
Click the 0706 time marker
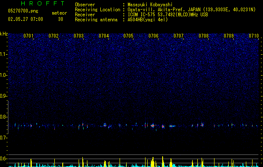[x=153, y=36]
